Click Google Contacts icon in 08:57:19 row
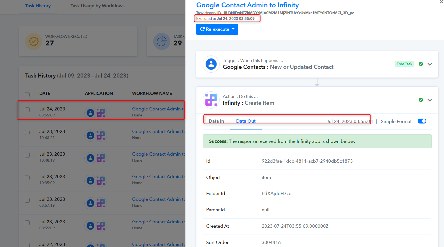444x247 pixels. click(x=90, y=203)
